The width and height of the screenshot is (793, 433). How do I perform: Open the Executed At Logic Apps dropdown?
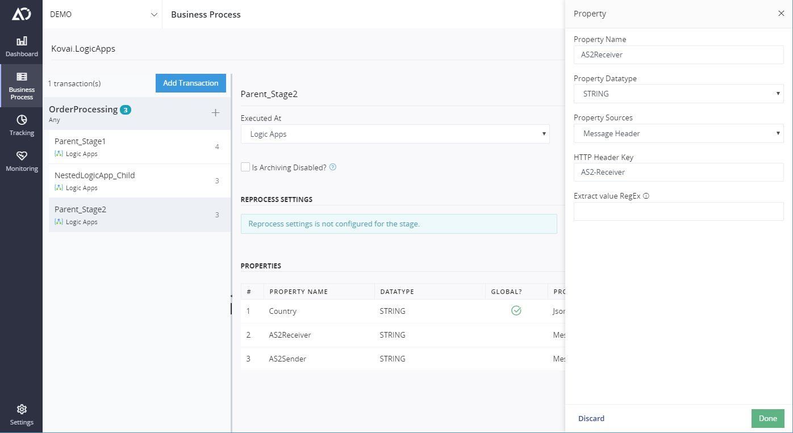tap(395, 134)
